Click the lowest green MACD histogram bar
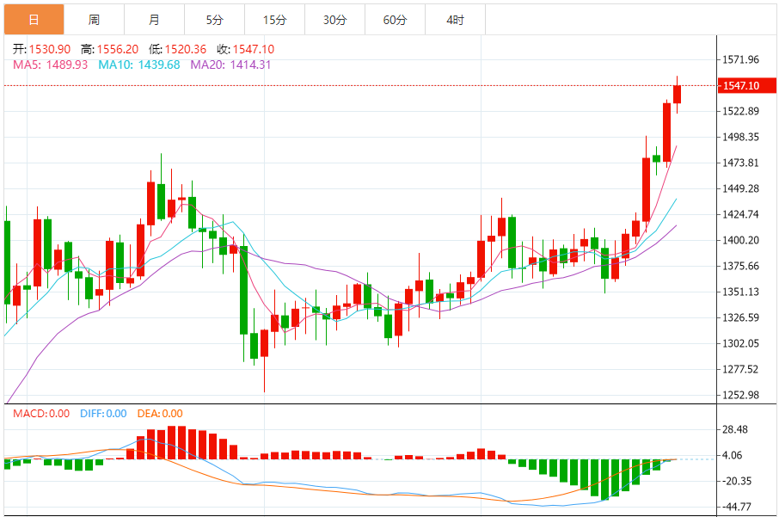The image size is (779, 517). [604, 480]
